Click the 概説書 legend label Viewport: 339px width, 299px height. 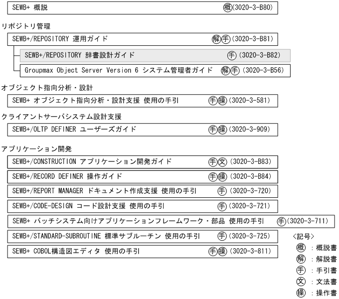[x=327, y=248]
